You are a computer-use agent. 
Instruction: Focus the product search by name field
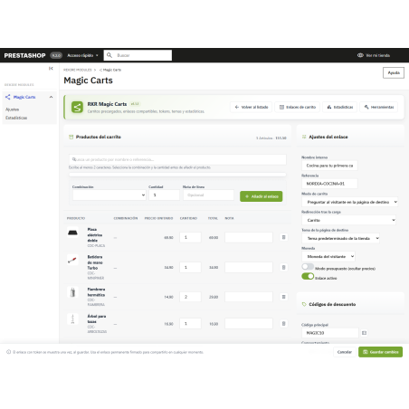(177, 159)
